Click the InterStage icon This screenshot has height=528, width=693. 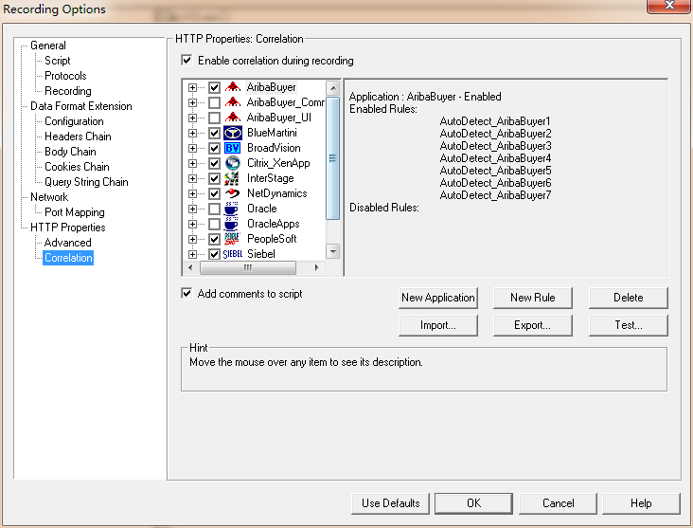(233, 178)
